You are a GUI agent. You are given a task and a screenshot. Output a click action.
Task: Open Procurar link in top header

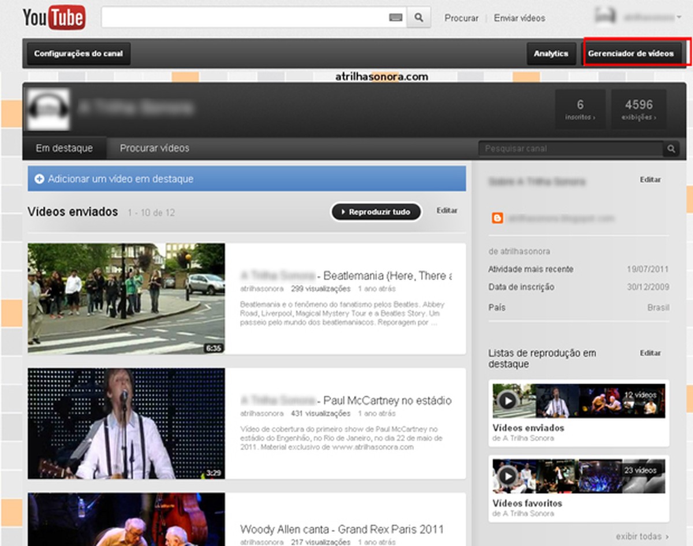[x=461, y=18]
